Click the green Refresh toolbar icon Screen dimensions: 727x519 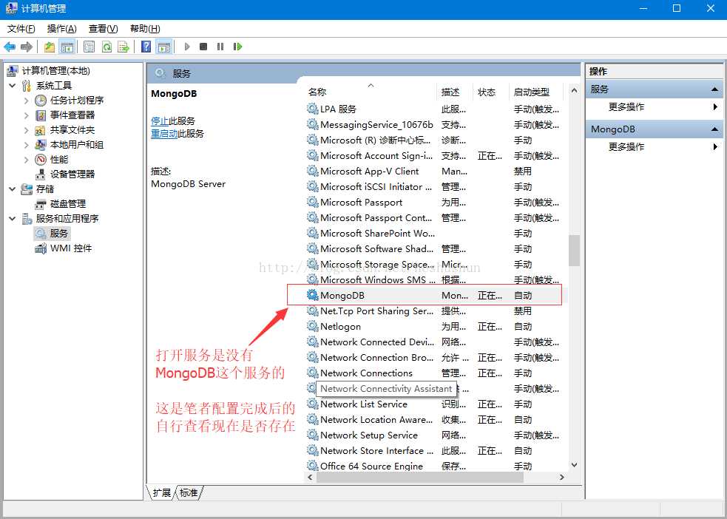coord(106,47)
